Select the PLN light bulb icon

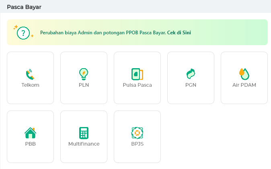(x=84, y=74)
